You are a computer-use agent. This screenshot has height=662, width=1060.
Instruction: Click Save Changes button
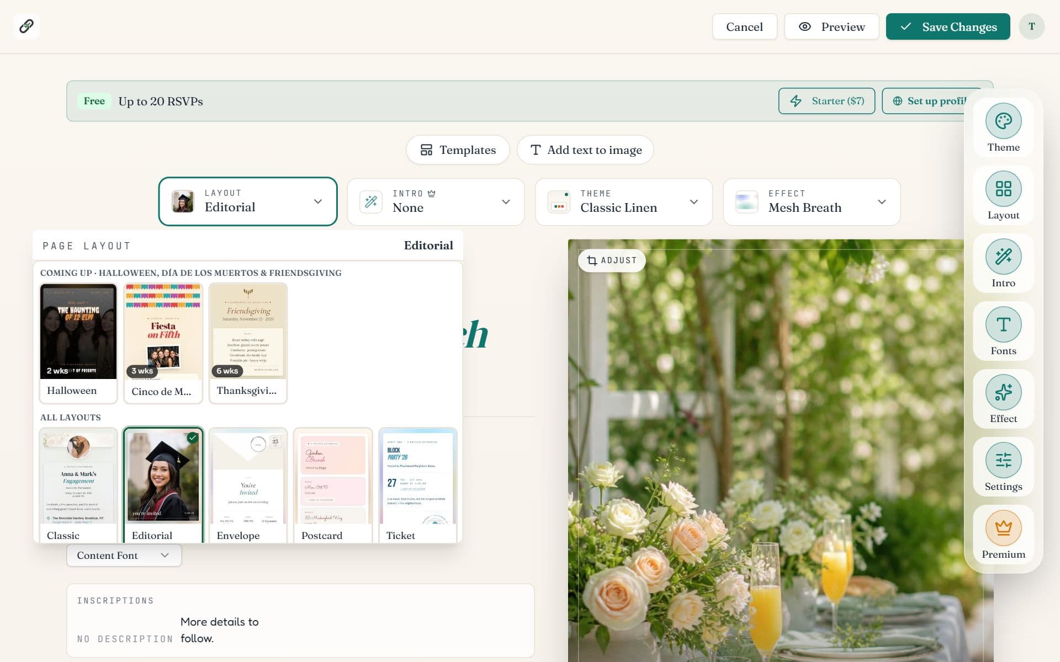pos(948,26)
